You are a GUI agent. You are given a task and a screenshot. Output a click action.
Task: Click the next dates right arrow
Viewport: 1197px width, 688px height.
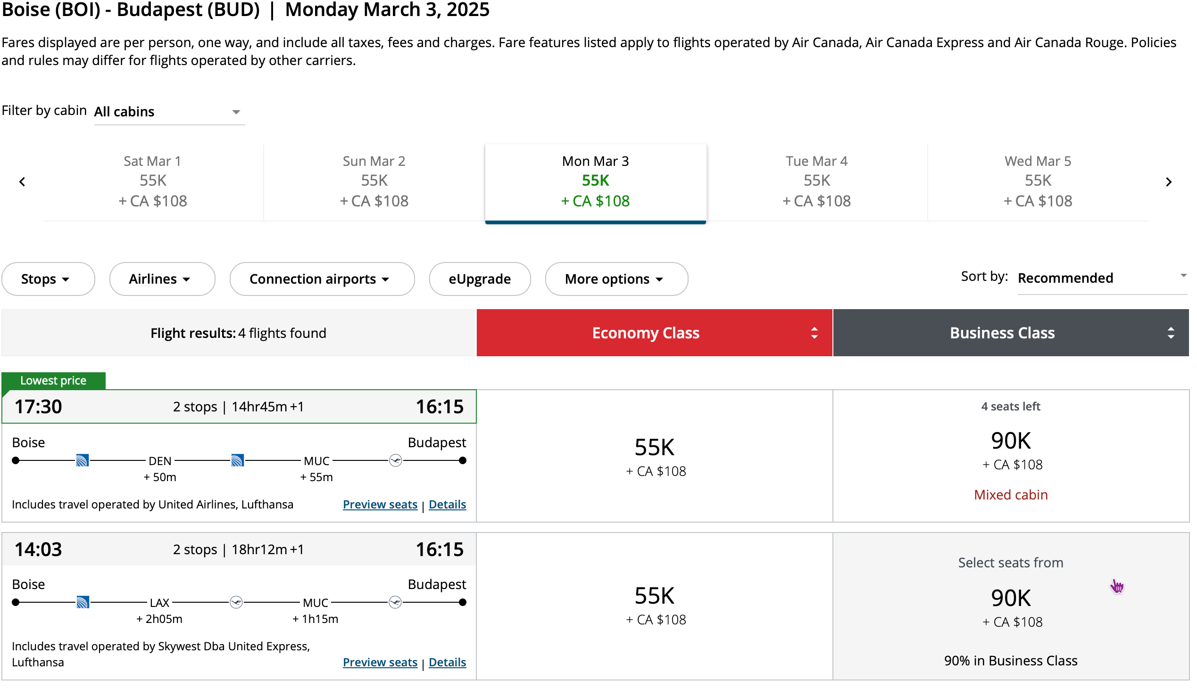1168,182
